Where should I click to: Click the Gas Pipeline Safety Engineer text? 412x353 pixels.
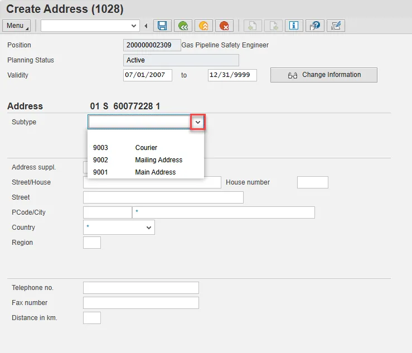pyautogui.click(x=225, y=45)
